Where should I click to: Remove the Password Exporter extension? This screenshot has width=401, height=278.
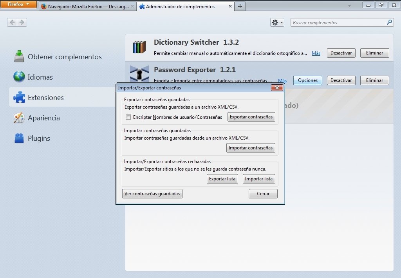[x=375, y=80]
